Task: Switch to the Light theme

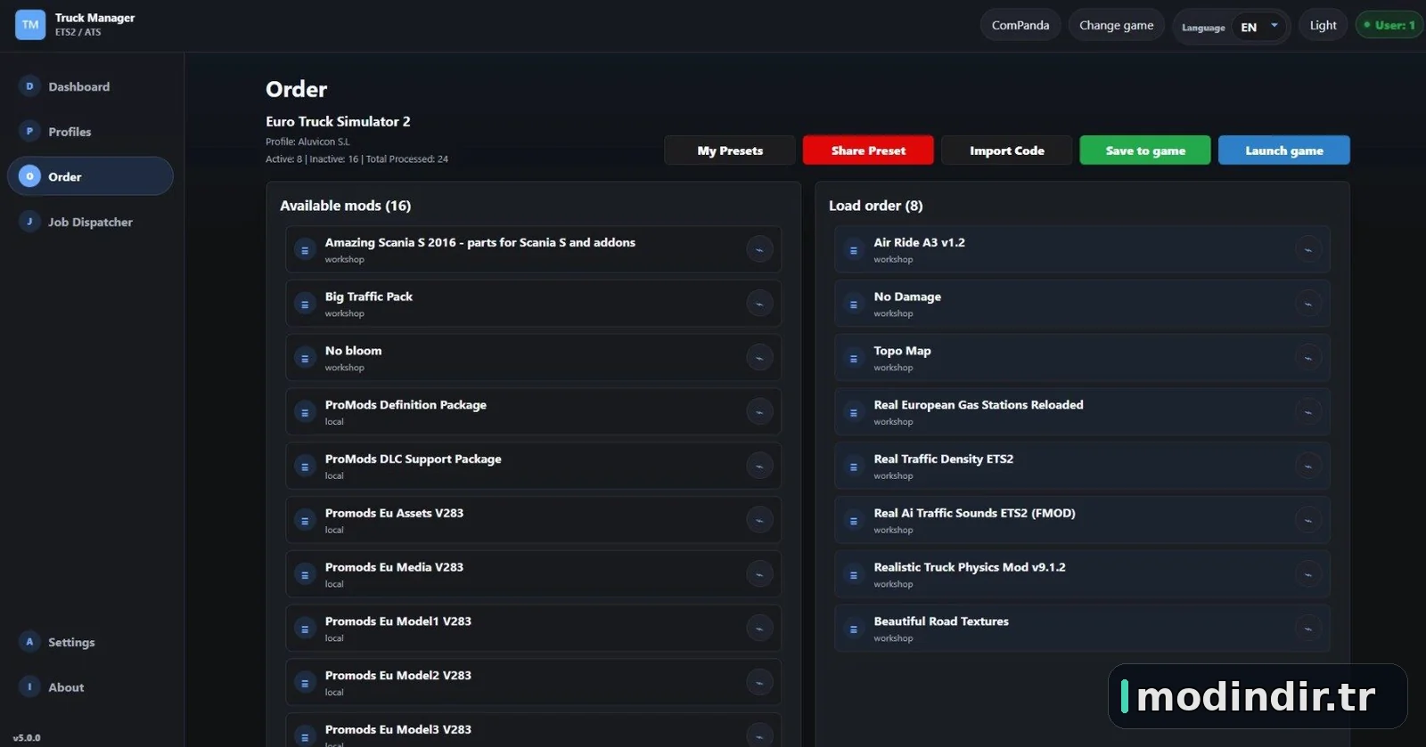Action: tap(1323, 25)
